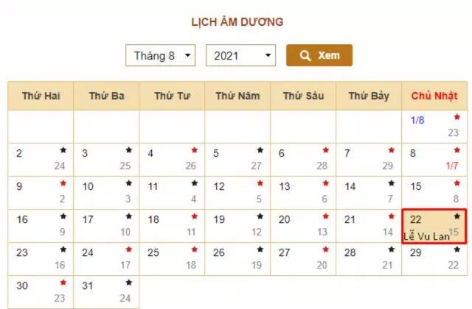
Task: Select the Chủ Nhật column header
Action: pos(434,96)
